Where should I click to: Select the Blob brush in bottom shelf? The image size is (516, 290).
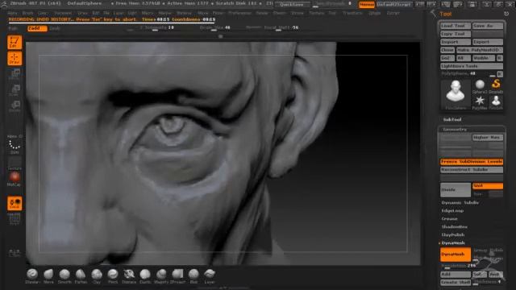(193, 275)
